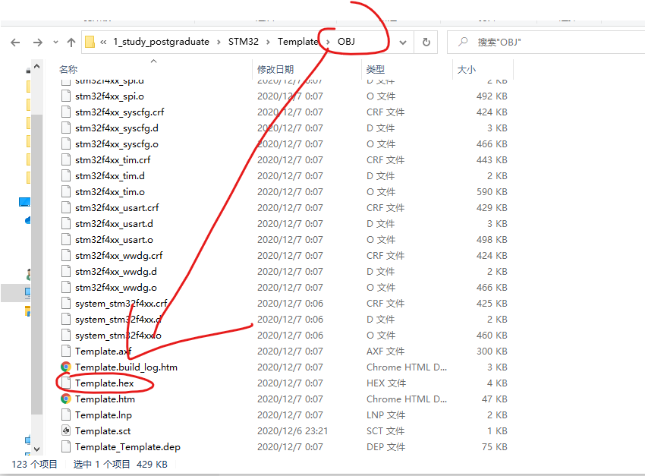Screen dimensions: 645x476
Task: Click file icon of Template.lnp
Action: pos(66,415)
